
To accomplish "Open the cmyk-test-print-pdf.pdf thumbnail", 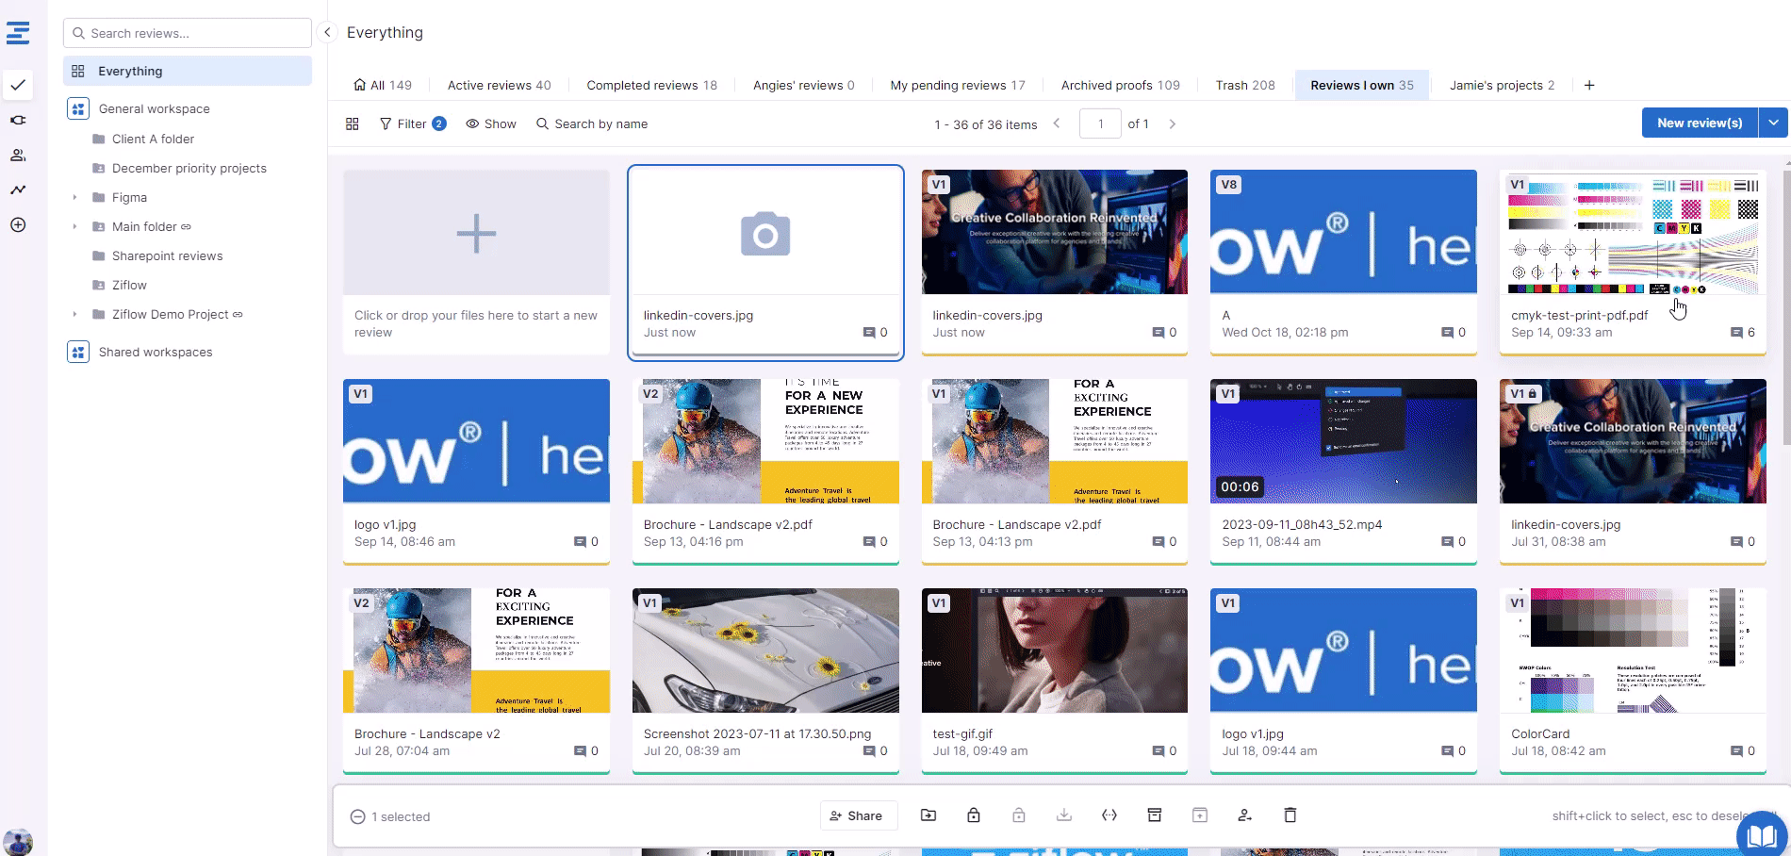I will point(1632,232).
